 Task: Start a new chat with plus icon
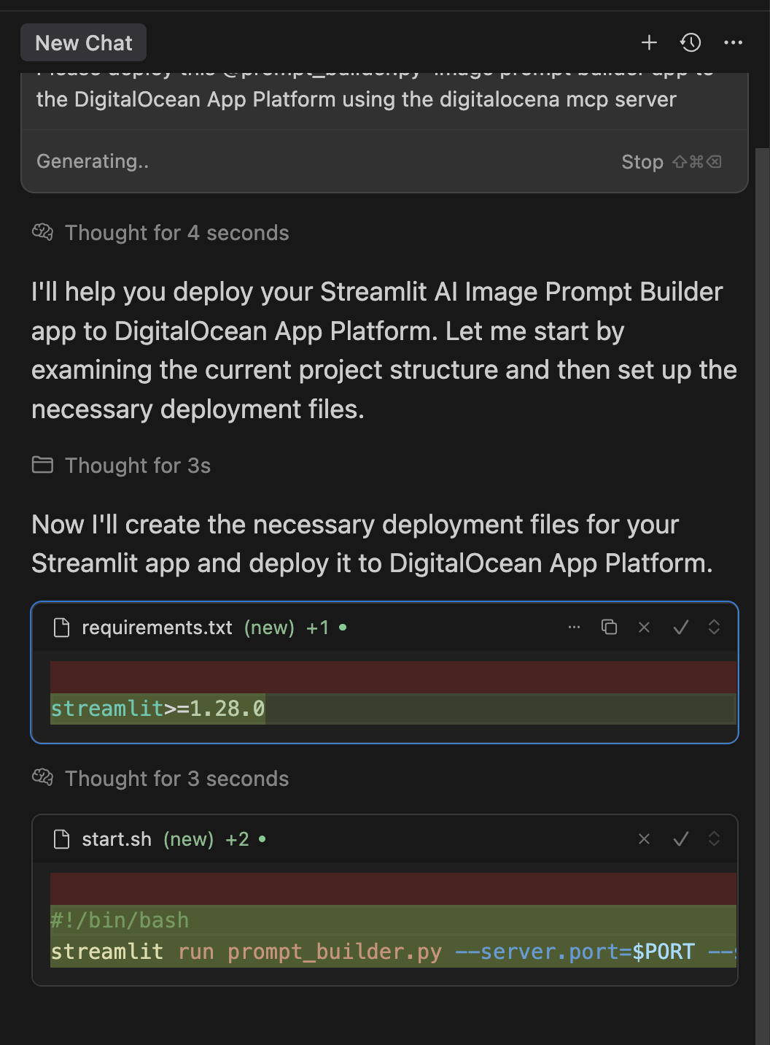649,43
